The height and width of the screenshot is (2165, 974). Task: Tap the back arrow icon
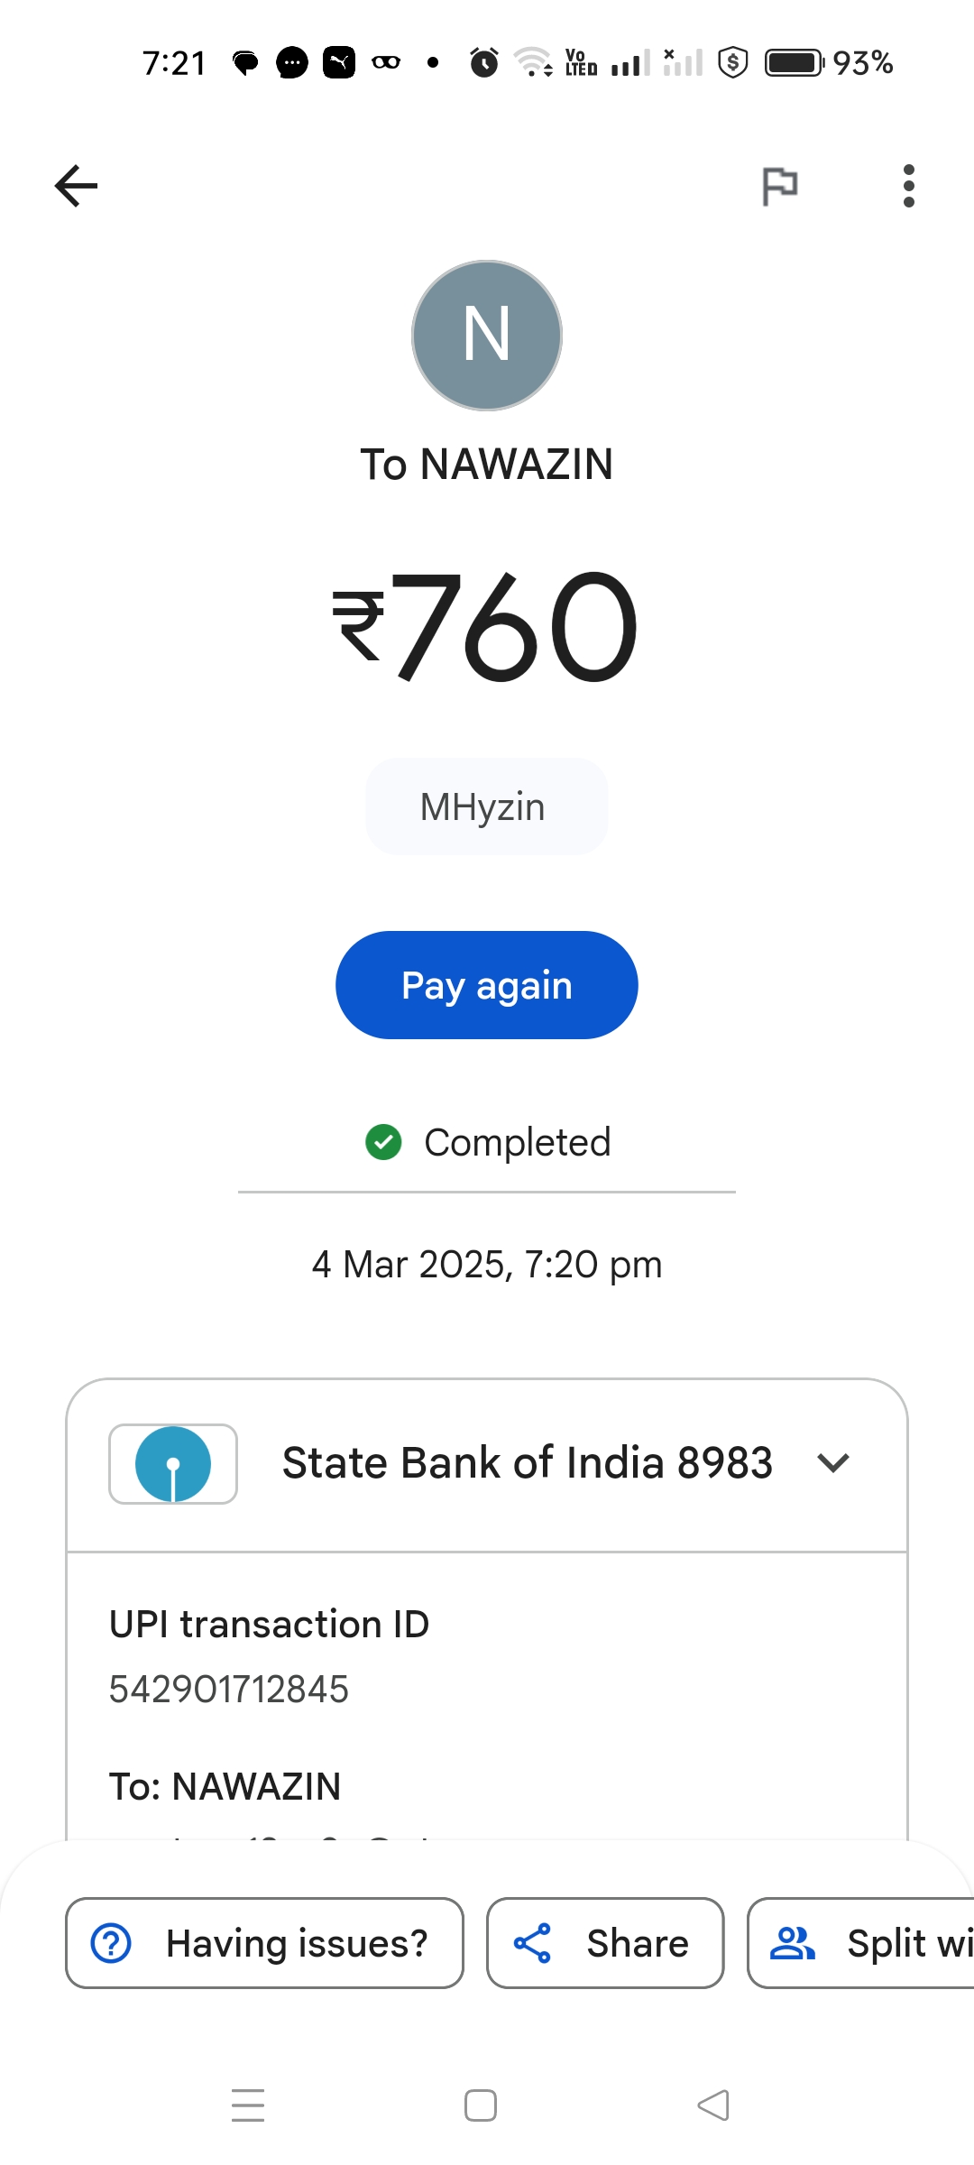click(x=77, y=186)
